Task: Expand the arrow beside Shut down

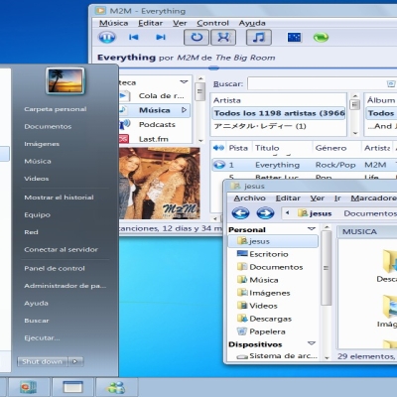Action: pos(75,361)
